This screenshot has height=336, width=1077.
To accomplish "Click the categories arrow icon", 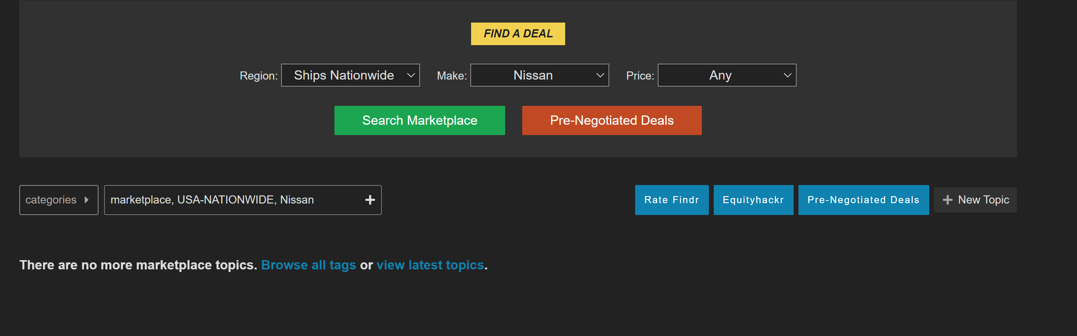I will tap(87, 200).
